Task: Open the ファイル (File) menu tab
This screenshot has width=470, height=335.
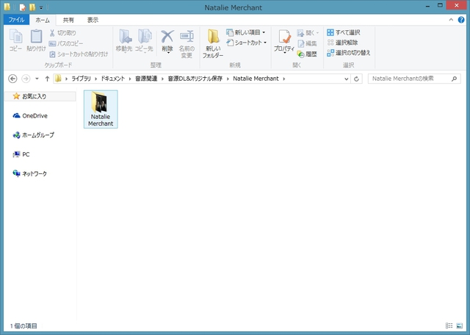Action: 16,20
